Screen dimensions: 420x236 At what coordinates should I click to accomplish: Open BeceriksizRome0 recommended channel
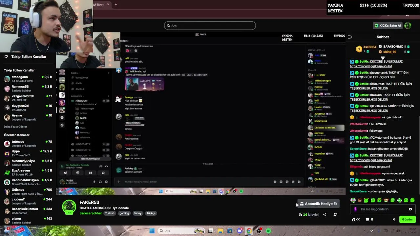(x=28, y=211)
